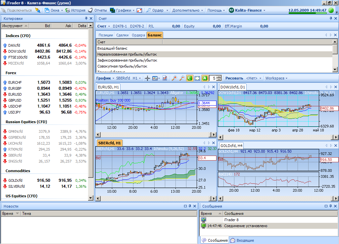This screenshot has width=339, height=244.
Task: Open chart properties checklist icon
Action: click(x=165, y=78)
